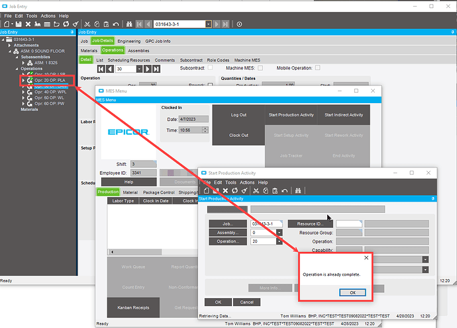Switch to the Materials tab
Viewport: 457px width, 328px height.
coord(89,51)
